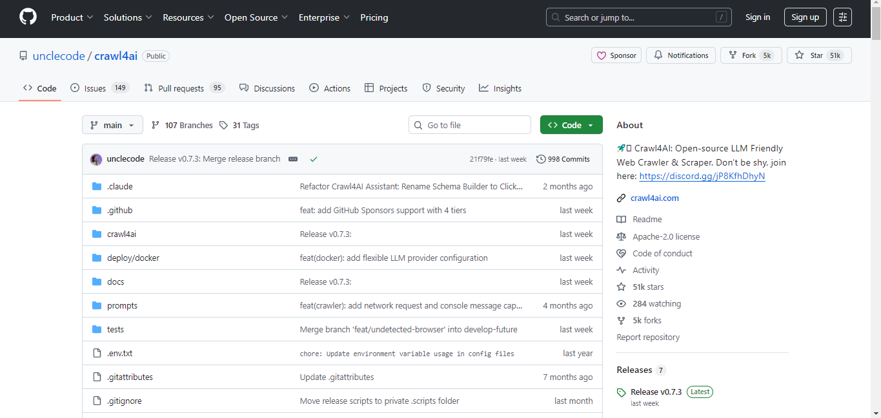Click the verified commit checkmark badge

point(314,158)
